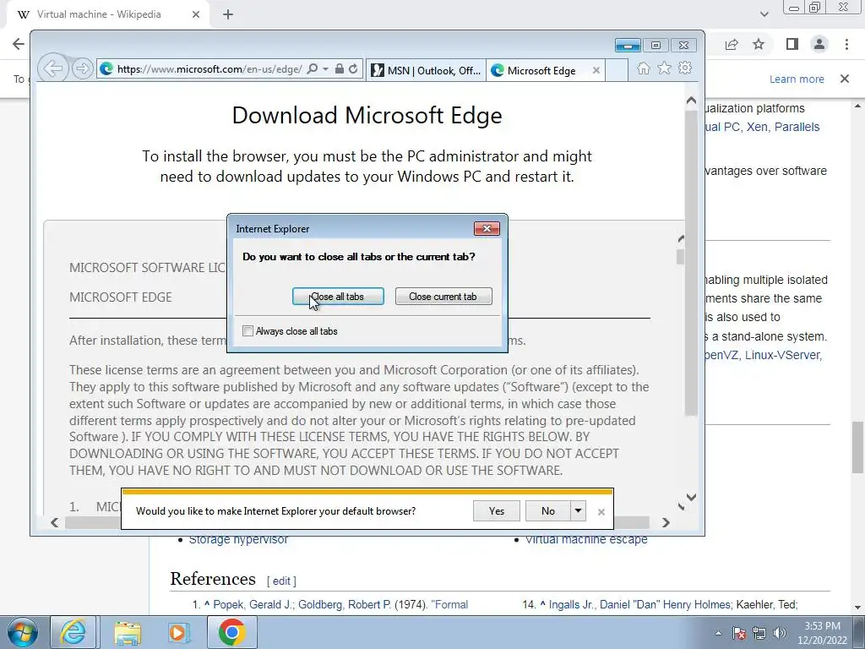Viewport: 865px width, 649px height.
Task: Go back in Internet Explorer
Action: [x=53, y=69]
